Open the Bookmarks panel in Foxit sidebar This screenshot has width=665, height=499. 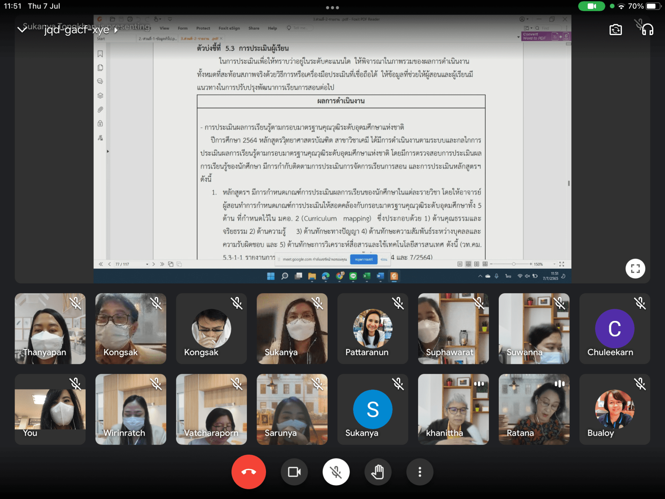[x=100, y=54]
